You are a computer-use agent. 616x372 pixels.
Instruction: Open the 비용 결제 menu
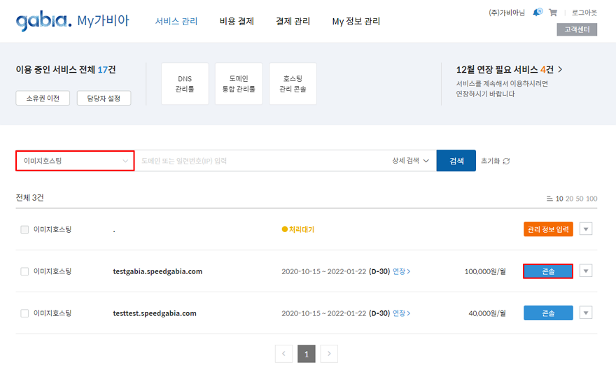[237, 21]
